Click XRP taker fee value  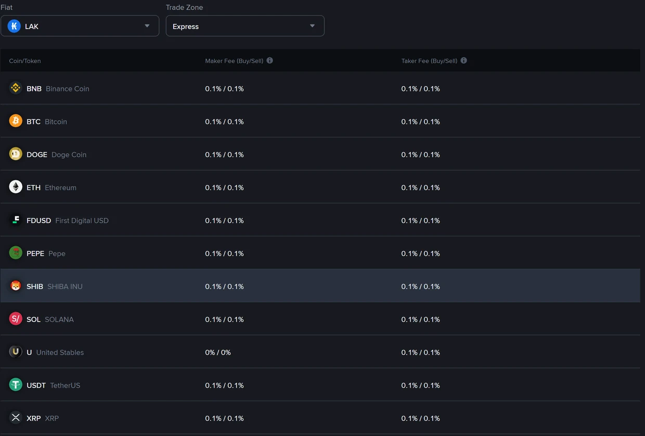(x=420, y=418)
